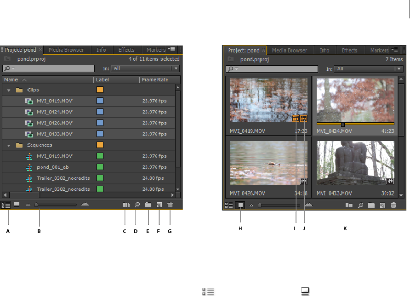Viewport: 410px width, 296px height.
Task: Click Clear trash icon in right panel
Action: click(x=393, y=205)
